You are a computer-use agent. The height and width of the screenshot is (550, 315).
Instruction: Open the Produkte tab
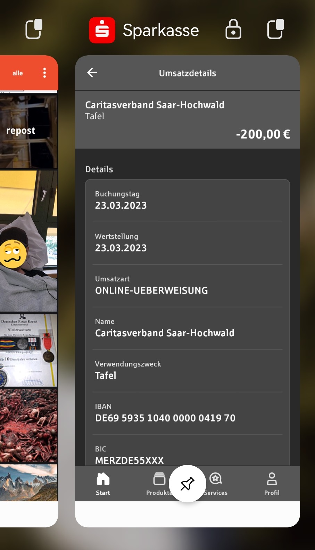tap(159, 484)
